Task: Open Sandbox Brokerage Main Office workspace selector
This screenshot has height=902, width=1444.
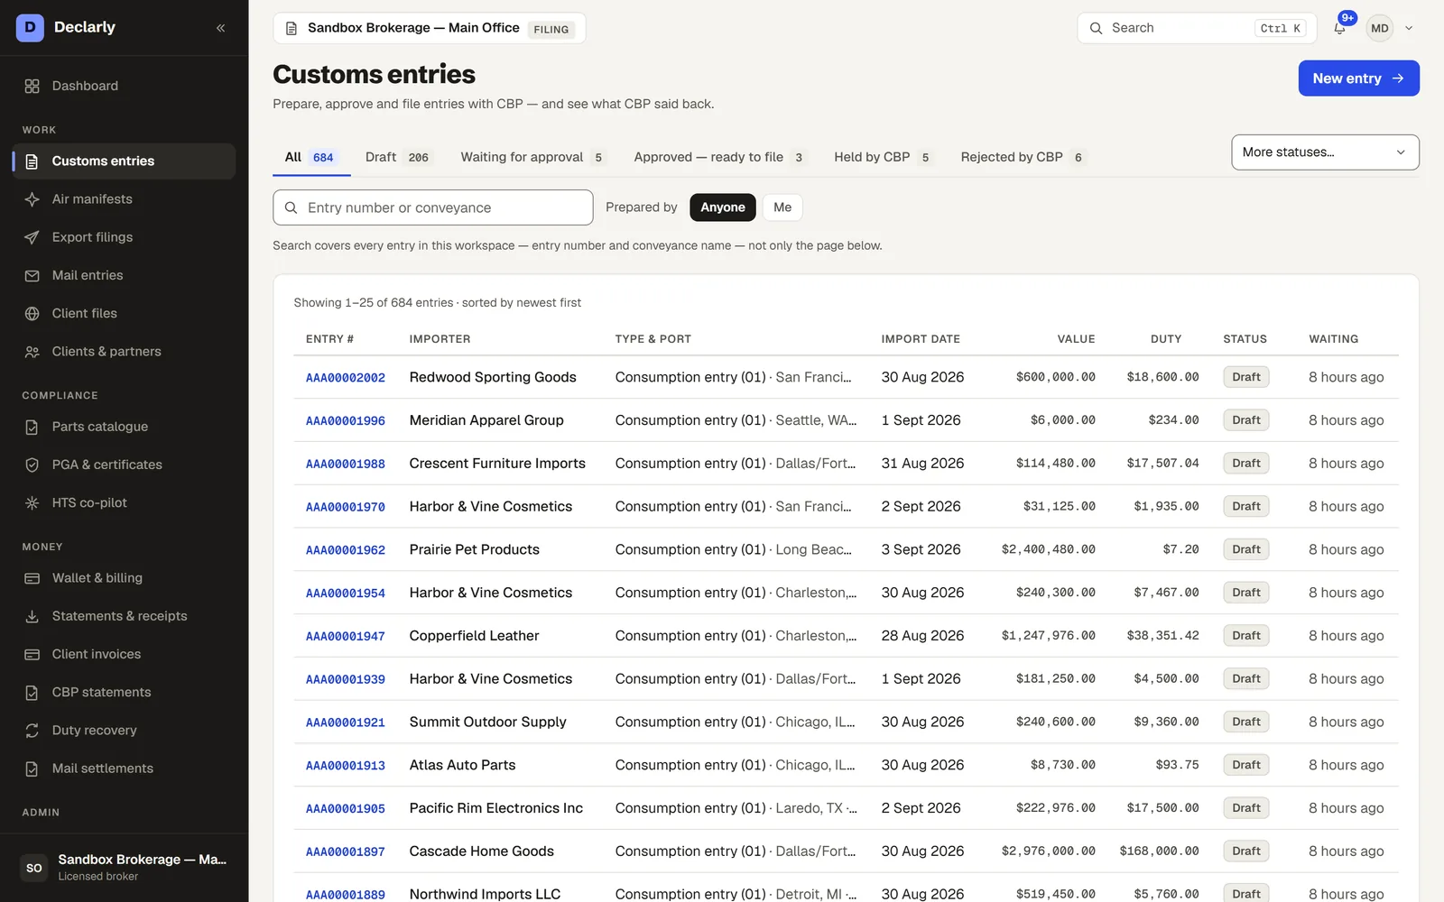Action: (x=430, y=28)
